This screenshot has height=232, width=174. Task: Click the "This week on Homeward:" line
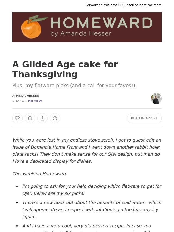click(x=40, y=174)
